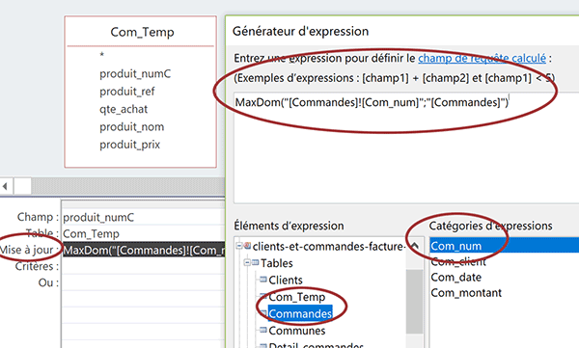Click the Champ cell showing produit_numC
579x348 pixels.
[144, 217]
